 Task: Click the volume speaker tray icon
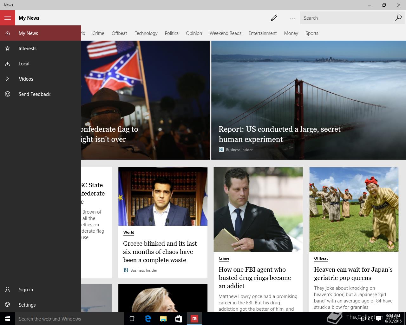(370, 319)
